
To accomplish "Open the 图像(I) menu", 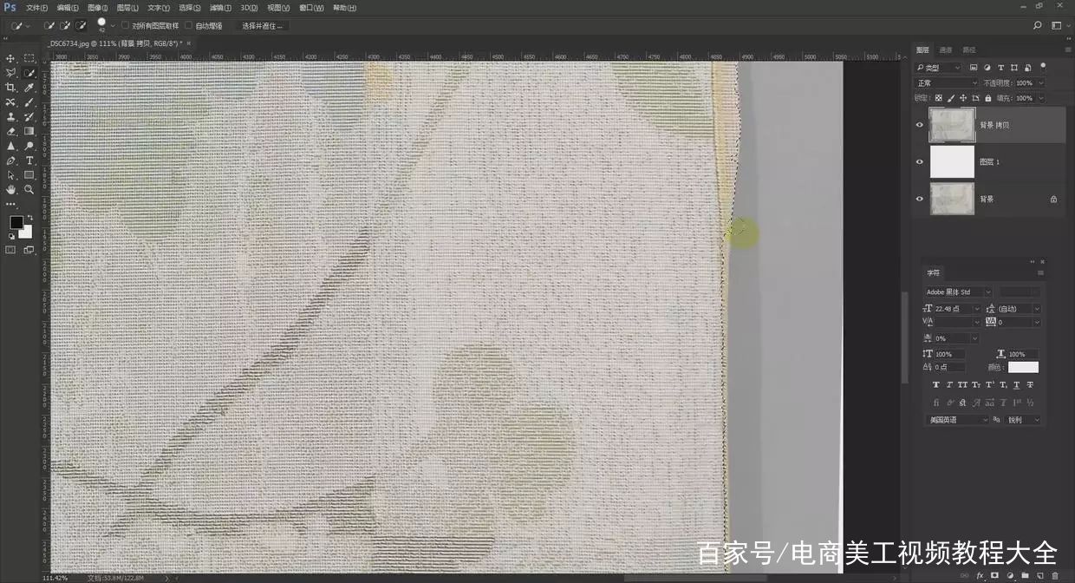I will 97,7.
